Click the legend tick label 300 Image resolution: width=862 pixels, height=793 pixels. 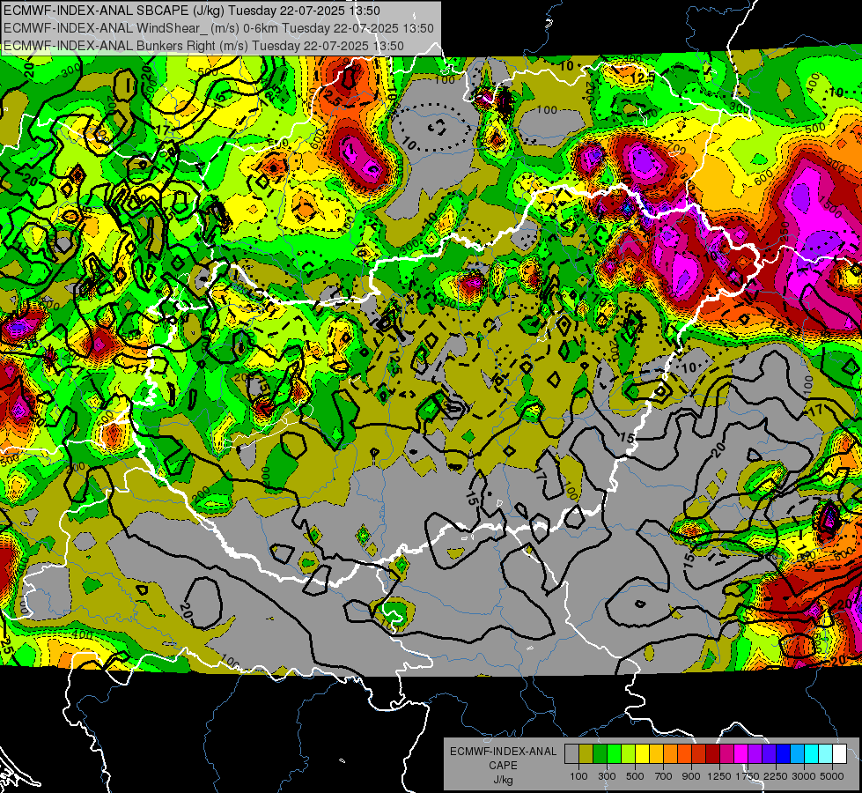point(607,776)
